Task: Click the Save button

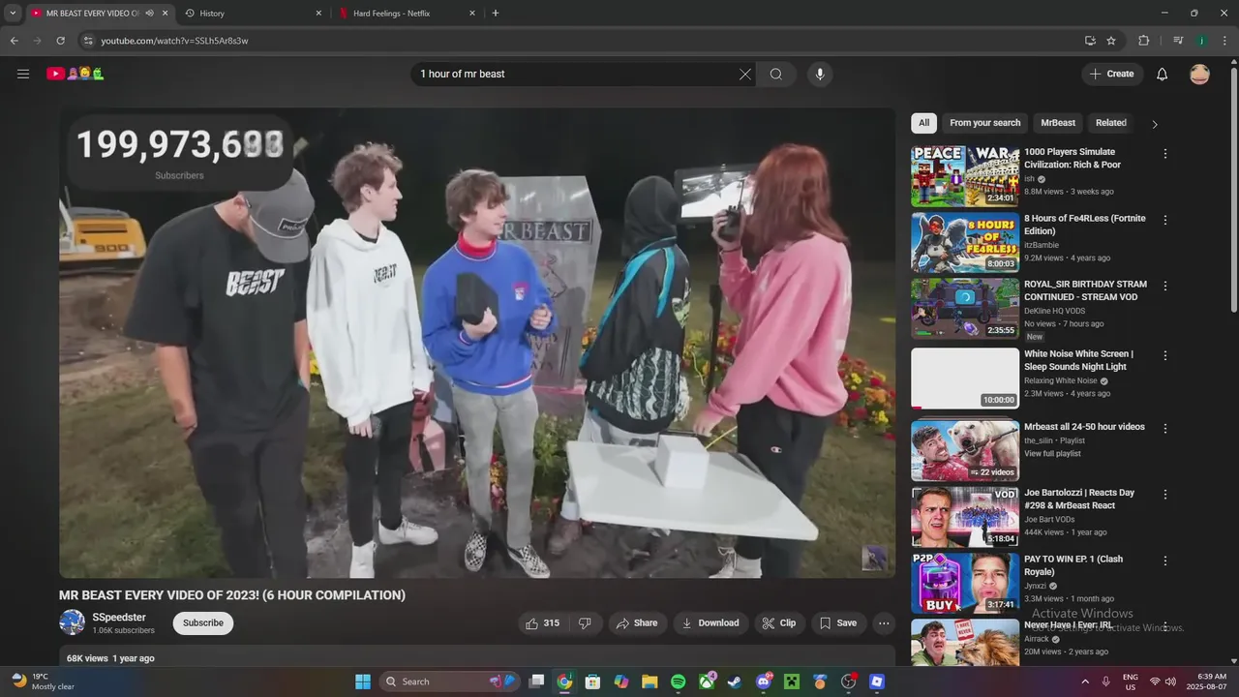Action: (838, 623)
